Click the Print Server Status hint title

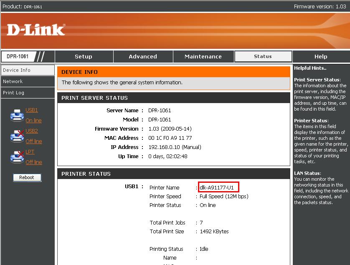(x=317, y=80)
